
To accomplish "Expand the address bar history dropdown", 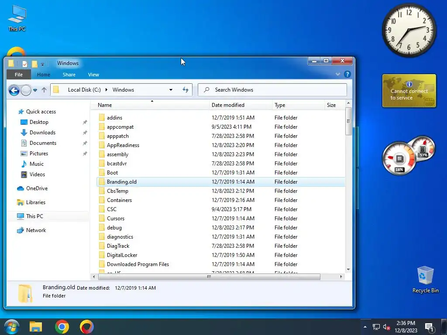I will [171, 90].
